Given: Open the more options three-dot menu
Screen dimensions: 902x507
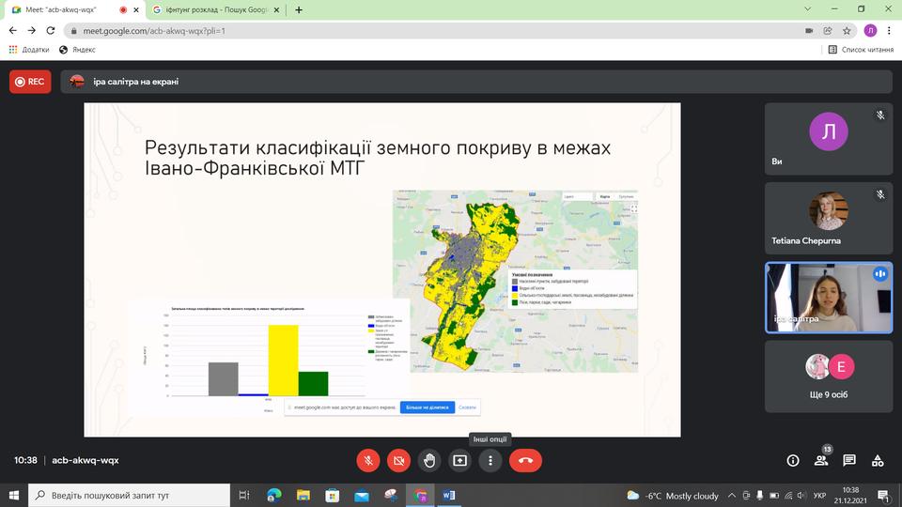Looking at the screenshot, I should [x=490, y=460].
